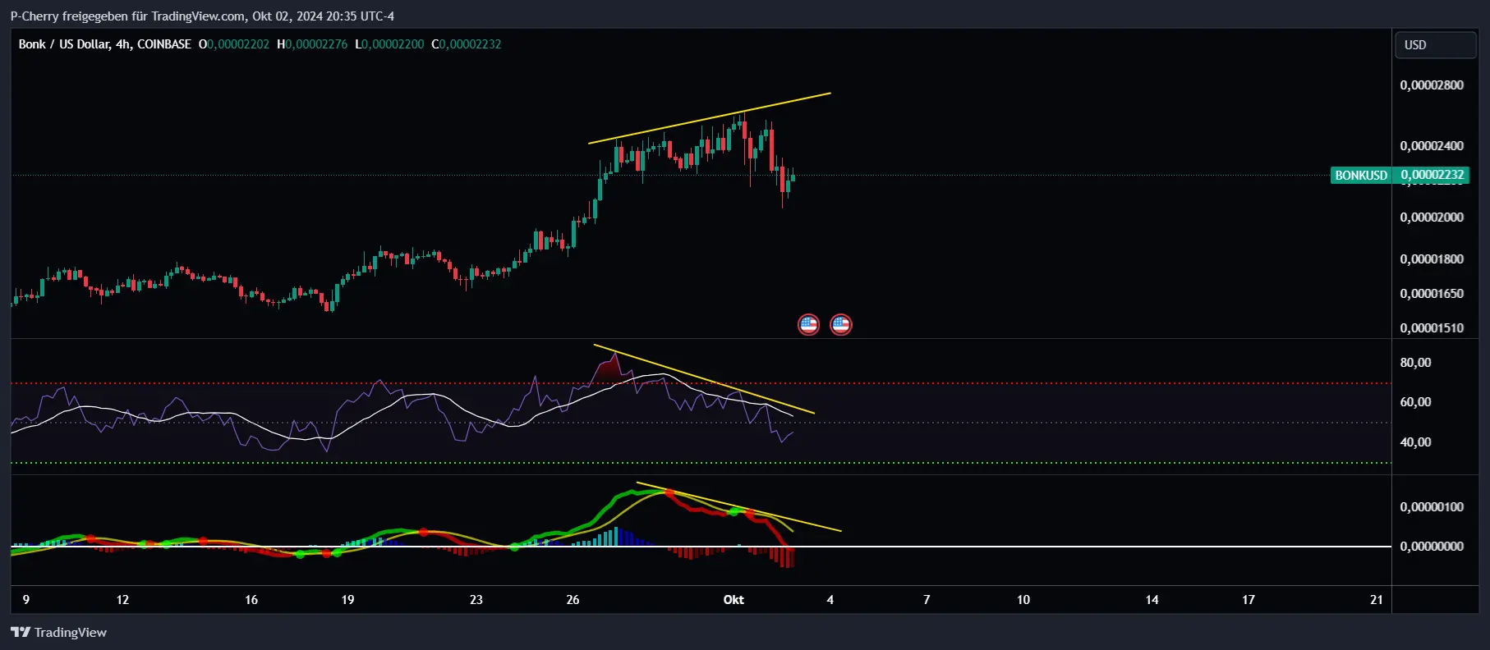Click date 9 on the time axis

(x=26, y=600)
